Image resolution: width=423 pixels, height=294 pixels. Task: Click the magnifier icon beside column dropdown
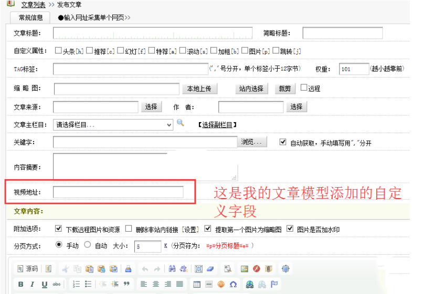tap(181, 123)
